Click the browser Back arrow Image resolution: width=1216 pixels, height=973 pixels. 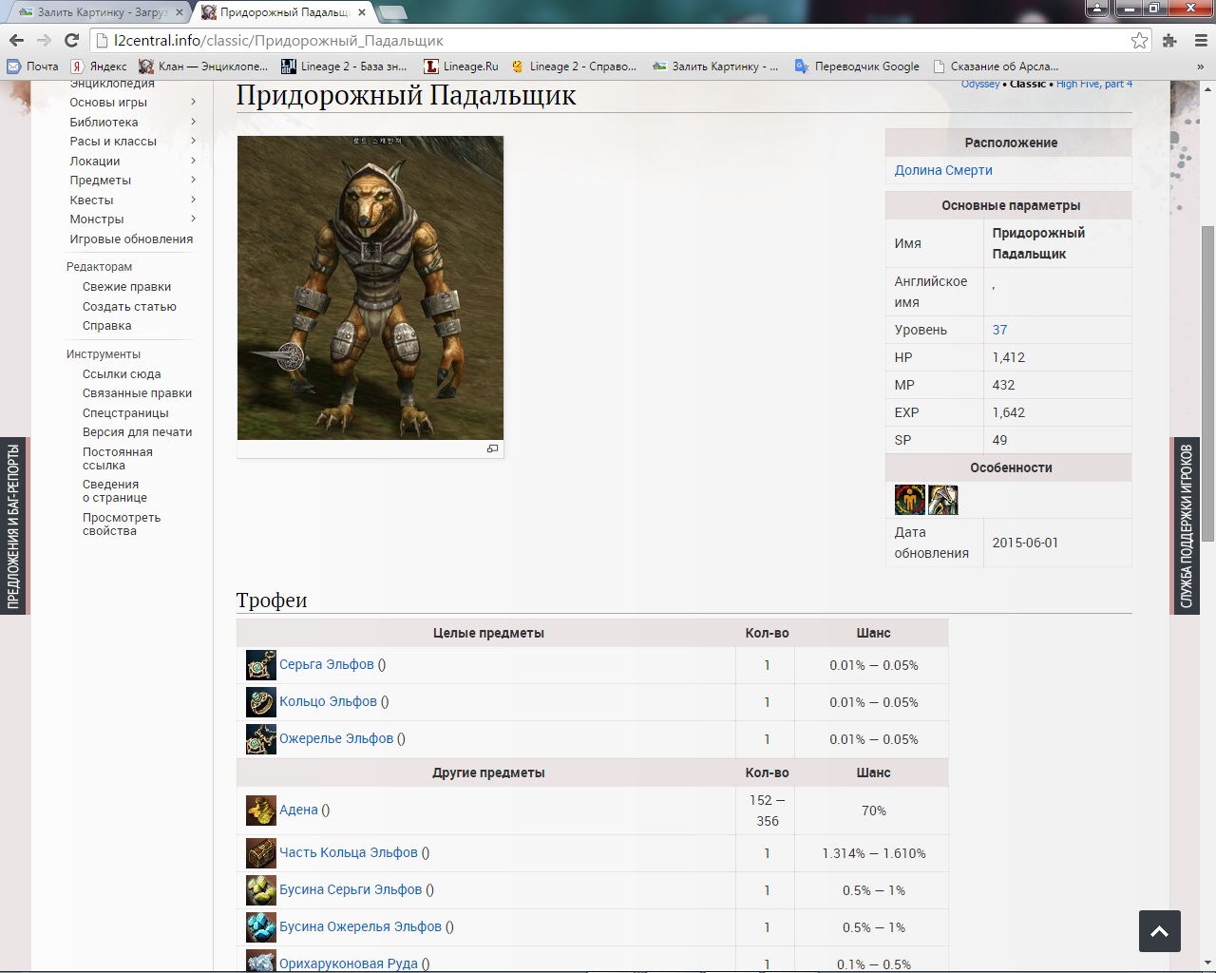[16, 40]
